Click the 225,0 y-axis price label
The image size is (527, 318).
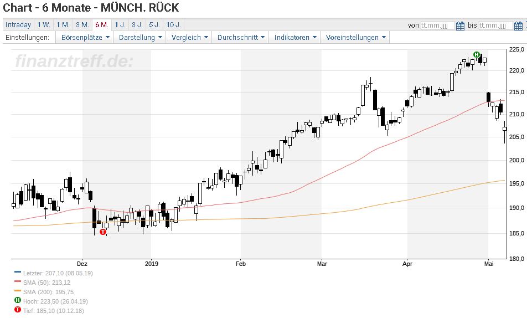[x=517, y=50]
